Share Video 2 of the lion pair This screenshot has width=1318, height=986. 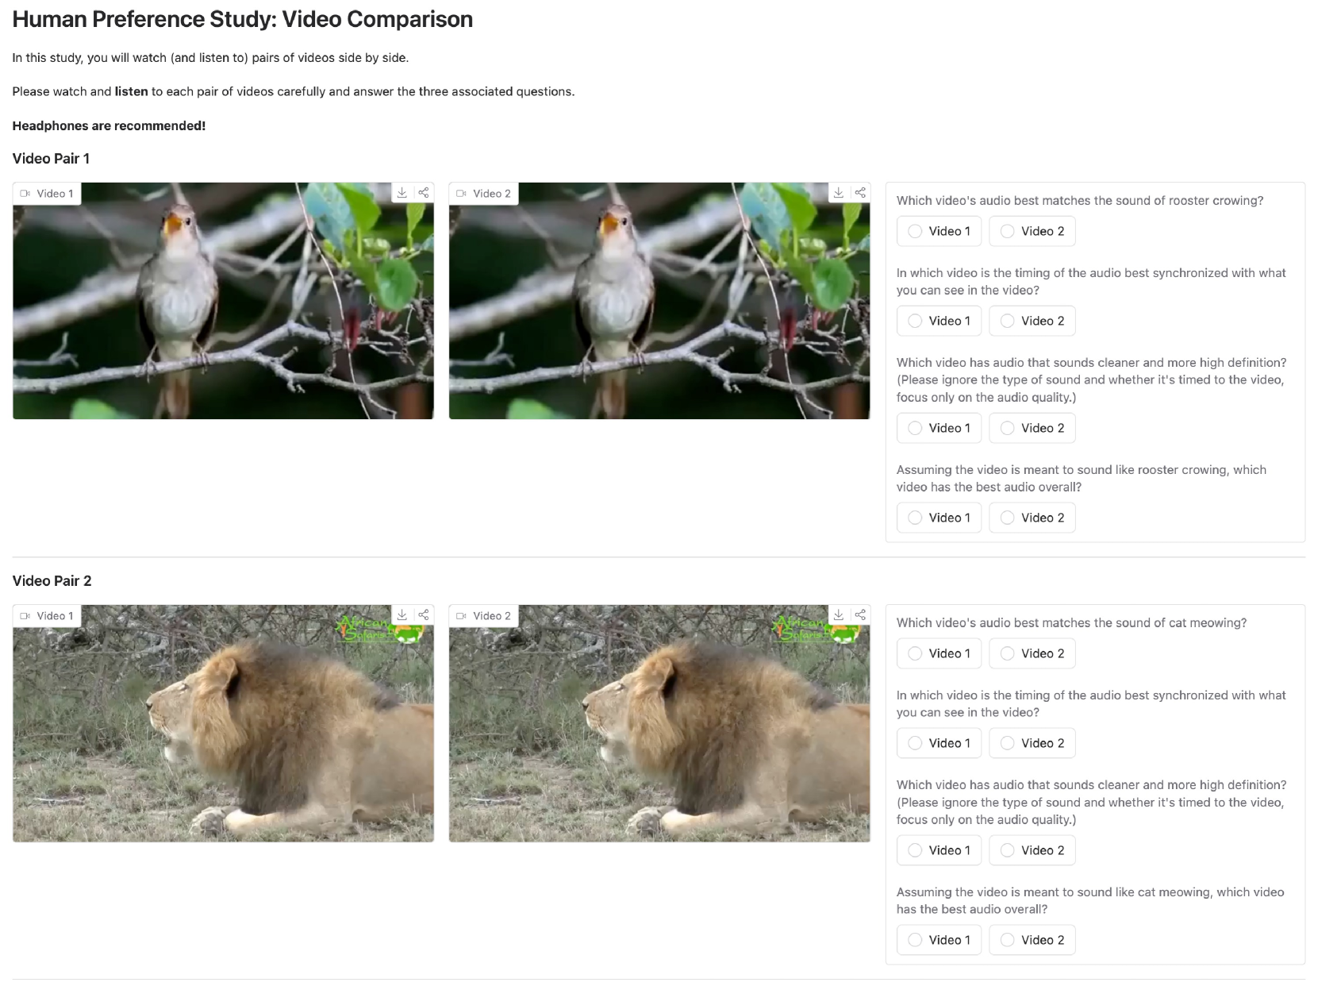point(860,615)
